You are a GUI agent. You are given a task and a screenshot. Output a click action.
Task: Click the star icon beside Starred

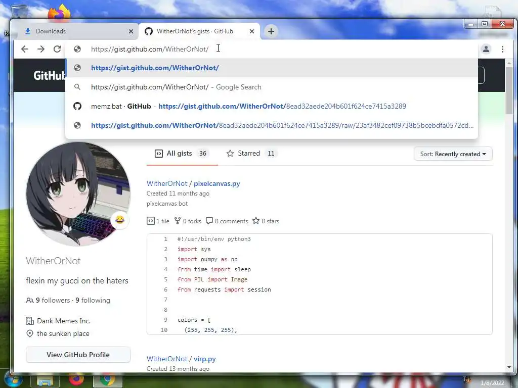tap(230, 154)
